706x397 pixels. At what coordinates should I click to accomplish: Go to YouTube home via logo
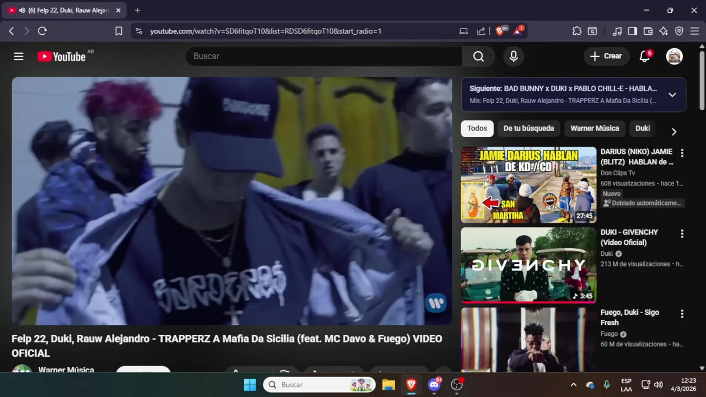tap(61, 56)
